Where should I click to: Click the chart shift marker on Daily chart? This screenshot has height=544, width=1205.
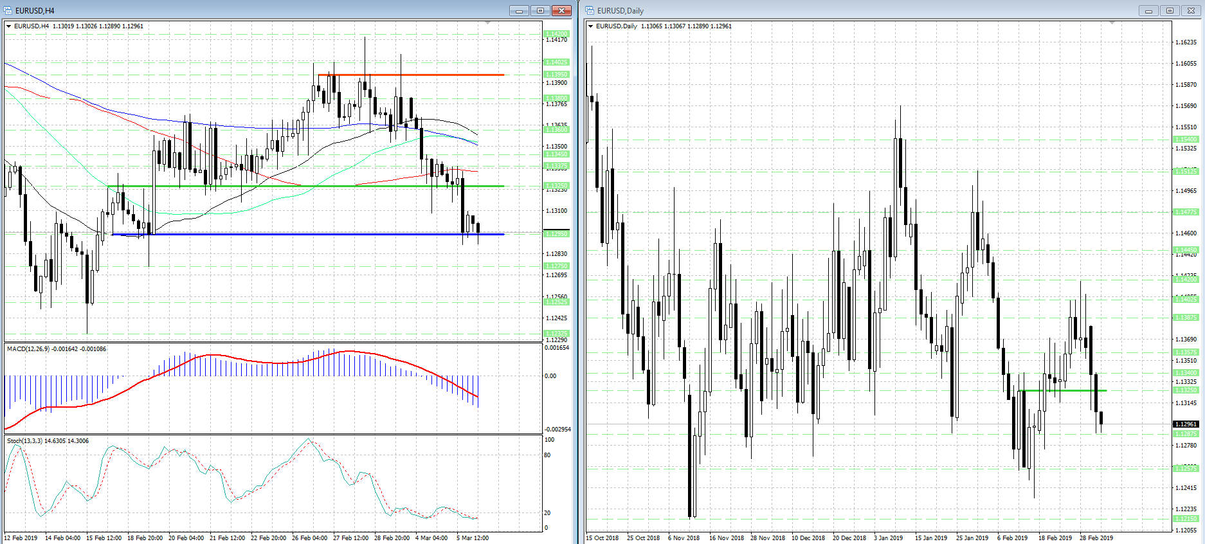1112,23
